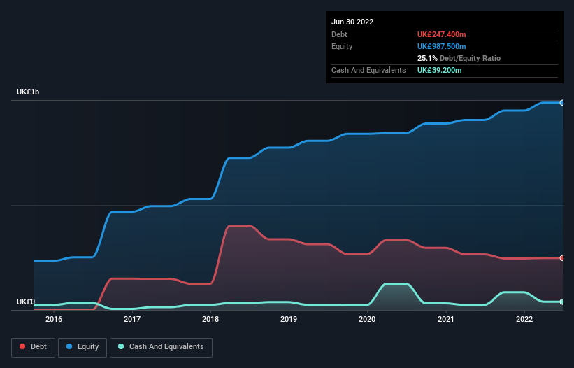Toggle Cash And Equivalents legend button
The image size is (574, 368).
[161, 347]
